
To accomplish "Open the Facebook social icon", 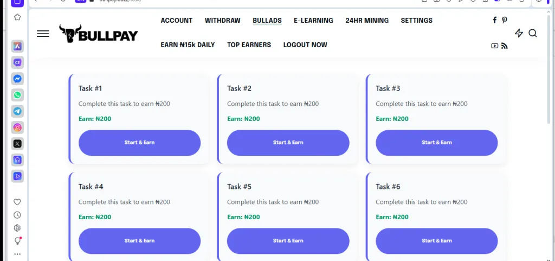I will [x=494, y=20].
